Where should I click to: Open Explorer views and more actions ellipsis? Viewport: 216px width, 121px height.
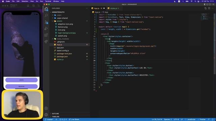[87, 8]
